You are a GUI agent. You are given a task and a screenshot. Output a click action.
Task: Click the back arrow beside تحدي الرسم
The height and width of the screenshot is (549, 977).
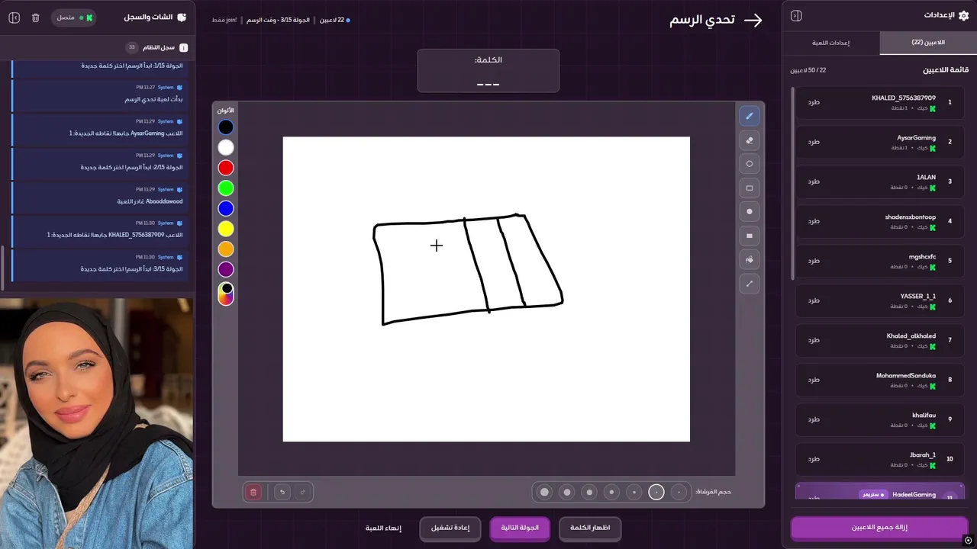tap(753, 21)
